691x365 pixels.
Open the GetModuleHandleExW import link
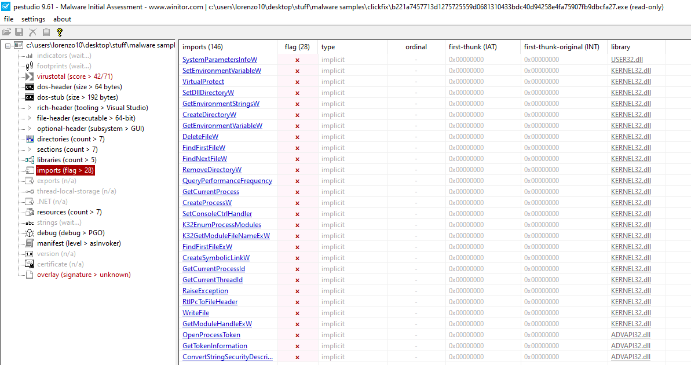tap(217, 324)
